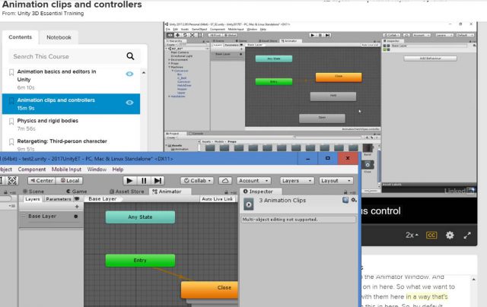Click the cloud services icon beside Collab
487x307 pixels.
coord(225,181)
